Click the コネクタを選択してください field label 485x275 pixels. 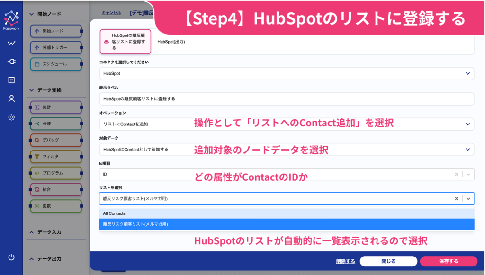coord(124,62)
